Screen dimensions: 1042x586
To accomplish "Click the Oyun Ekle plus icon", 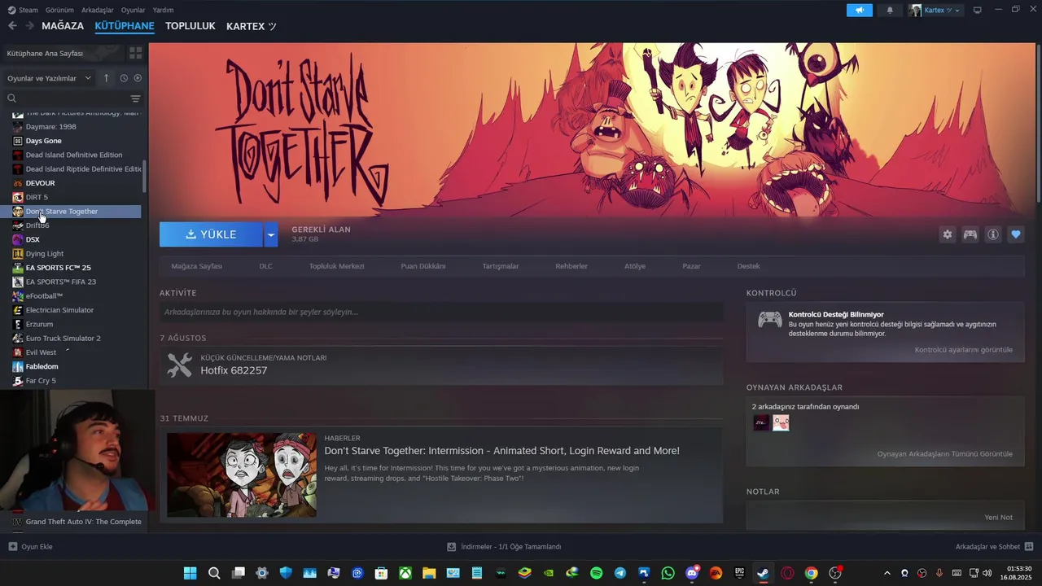I will 12,546.
